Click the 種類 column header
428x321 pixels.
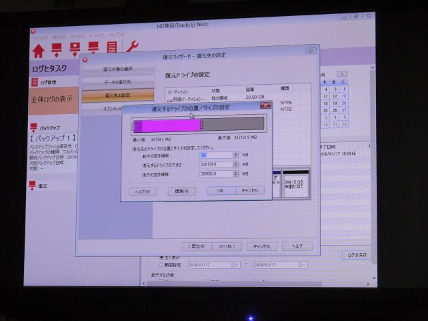click(x=285, y=88)
